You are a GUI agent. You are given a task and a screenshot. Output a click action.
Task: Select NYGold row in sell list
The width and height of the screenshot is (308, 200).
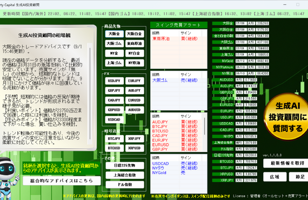click(178, 172)
